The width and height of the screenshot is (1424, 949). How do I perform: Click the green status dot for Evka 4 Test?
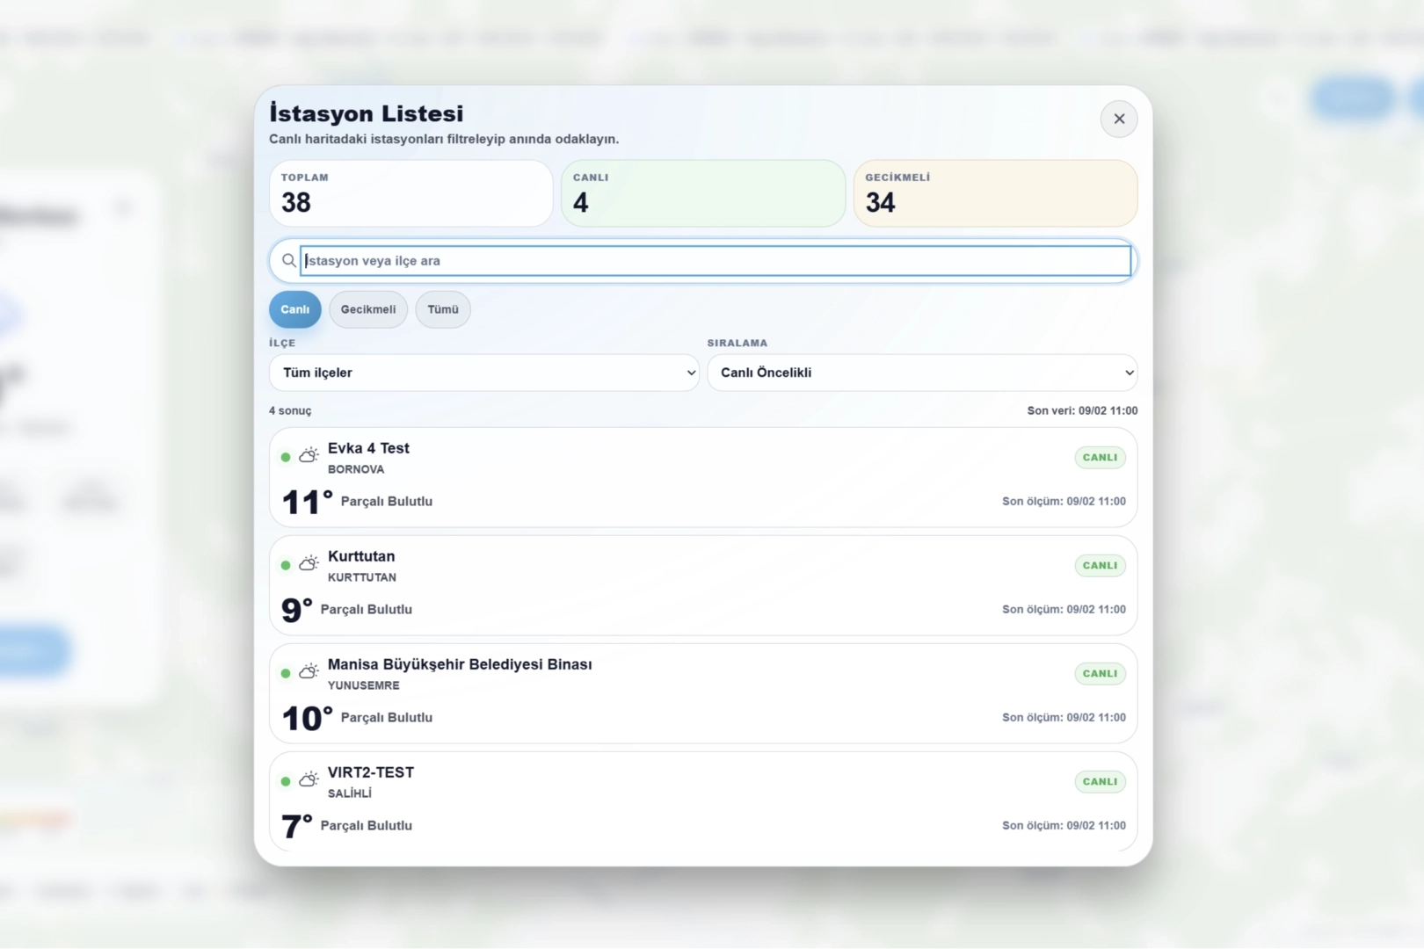[286, 457]
